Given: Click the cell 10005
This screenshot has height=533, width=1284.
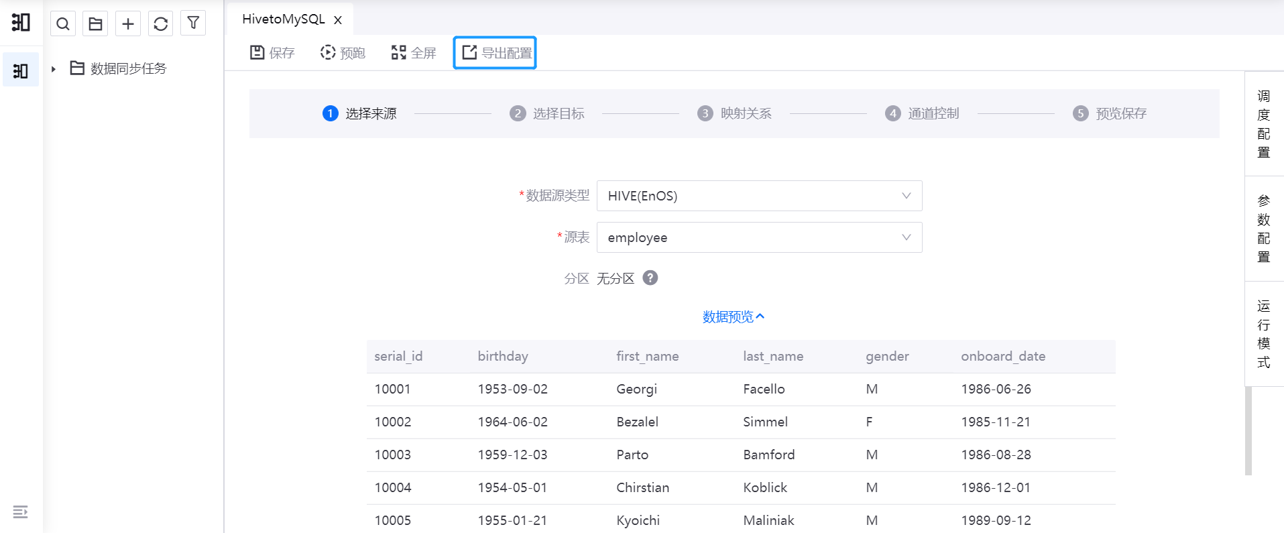Looking at the screenshot, I should [x=393, y=520].
